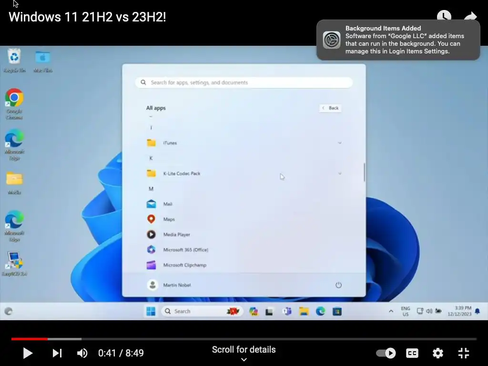Open the taskbar clock and date
488x366 pixels.
(459, 311)
